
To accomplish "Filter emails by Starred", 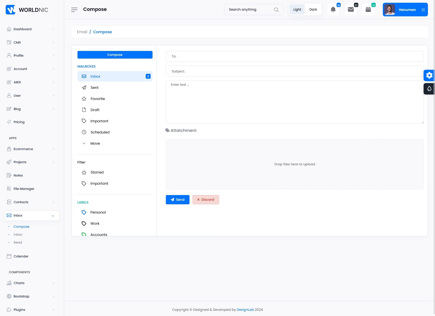I will pos(97,172).
